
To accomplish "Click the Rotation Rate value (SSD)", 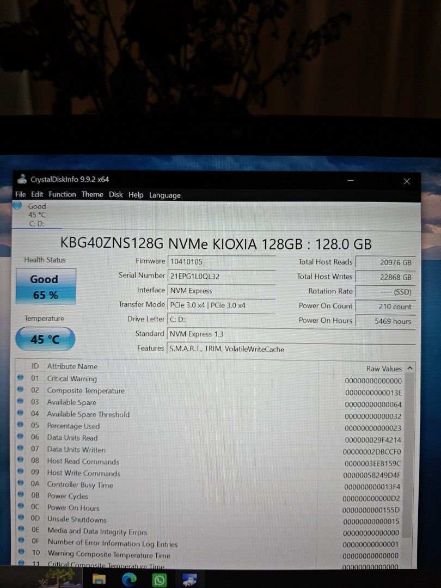I will [x=385, y=292].
